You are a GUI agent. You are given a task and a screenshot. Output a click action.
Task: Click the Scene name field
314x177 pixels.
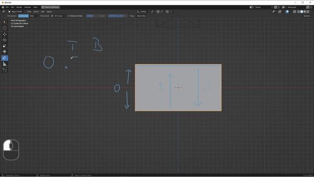263,7
